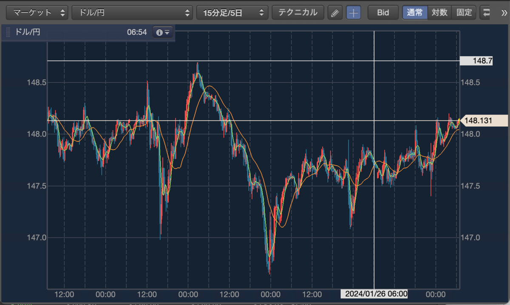Click the horizontal line at 148.7

point(253,61)
